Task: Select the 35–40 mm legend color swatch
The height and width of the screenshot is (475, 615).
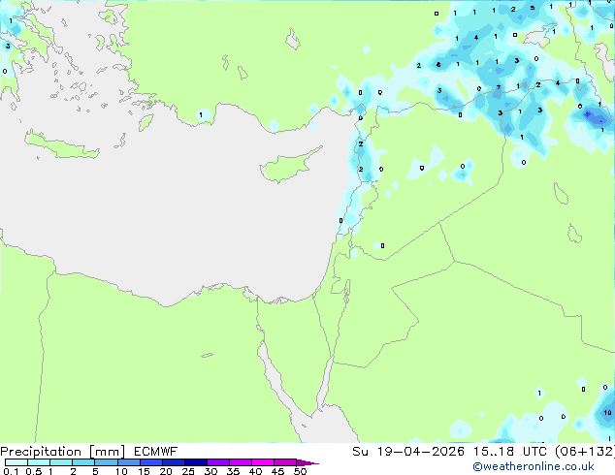Action: tap(241, 462)
